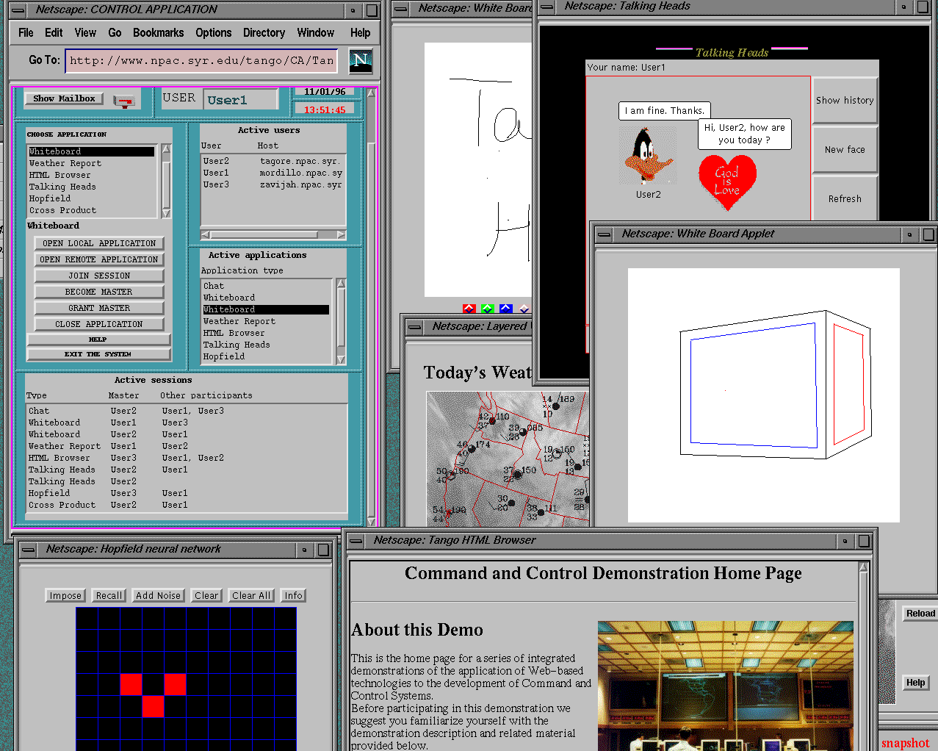Click the Clear All button

click(x=251, y=596)
